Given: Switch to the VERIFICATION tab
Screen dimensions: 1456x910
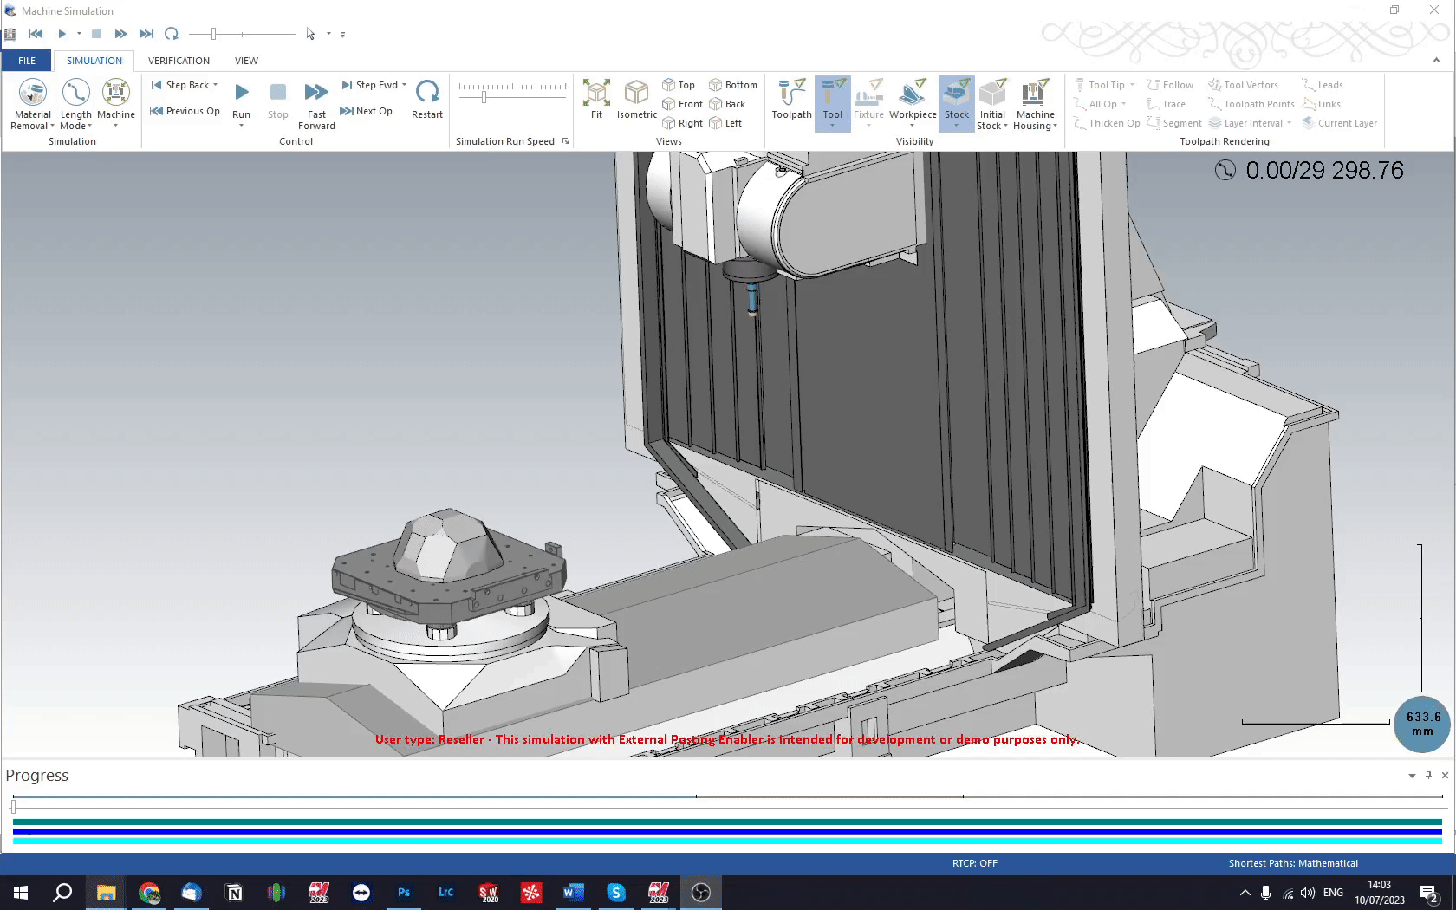Looking at the screenshot, I should (179, 61).
